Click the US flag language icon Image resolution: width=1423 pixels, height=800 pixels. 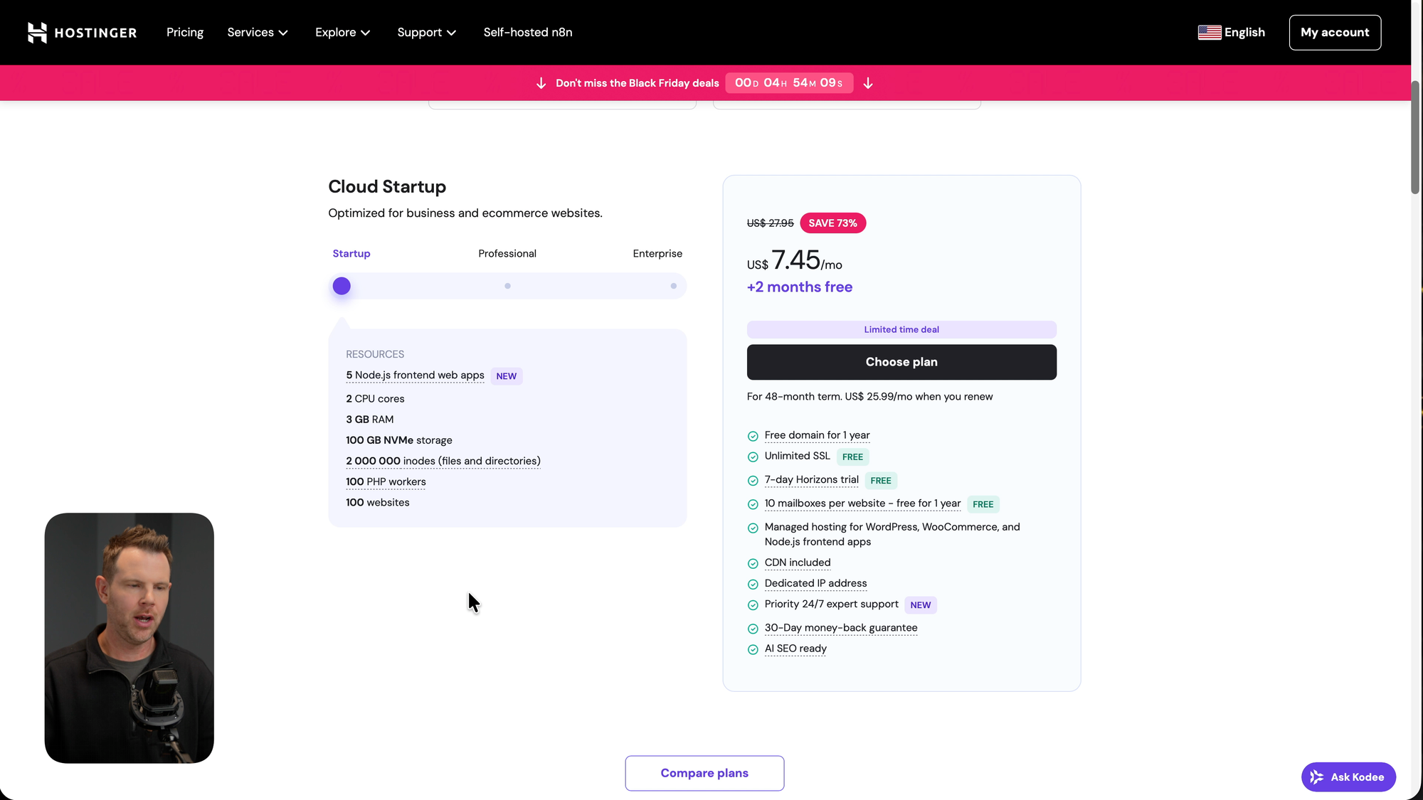pyautogui.click(x=1209, y=33)
